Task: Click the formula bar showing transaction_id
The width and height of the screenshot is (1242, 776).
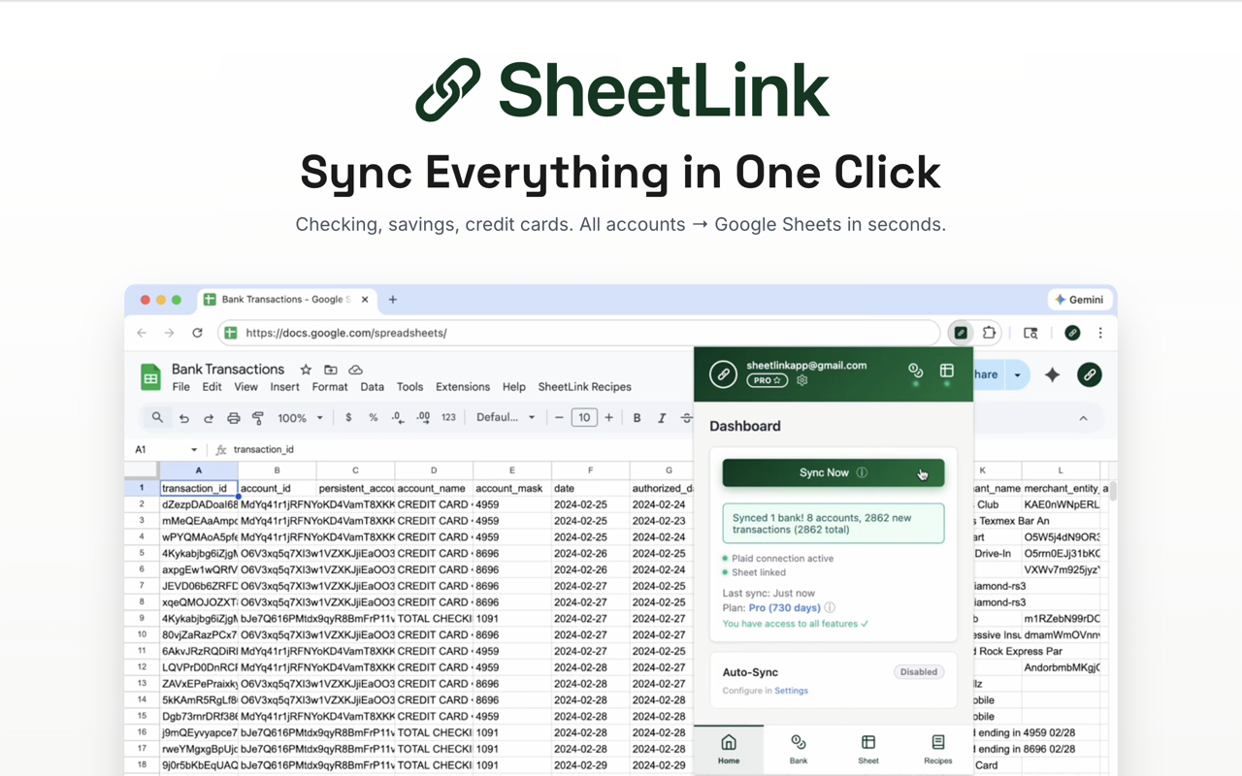Action: click(264, 450)
